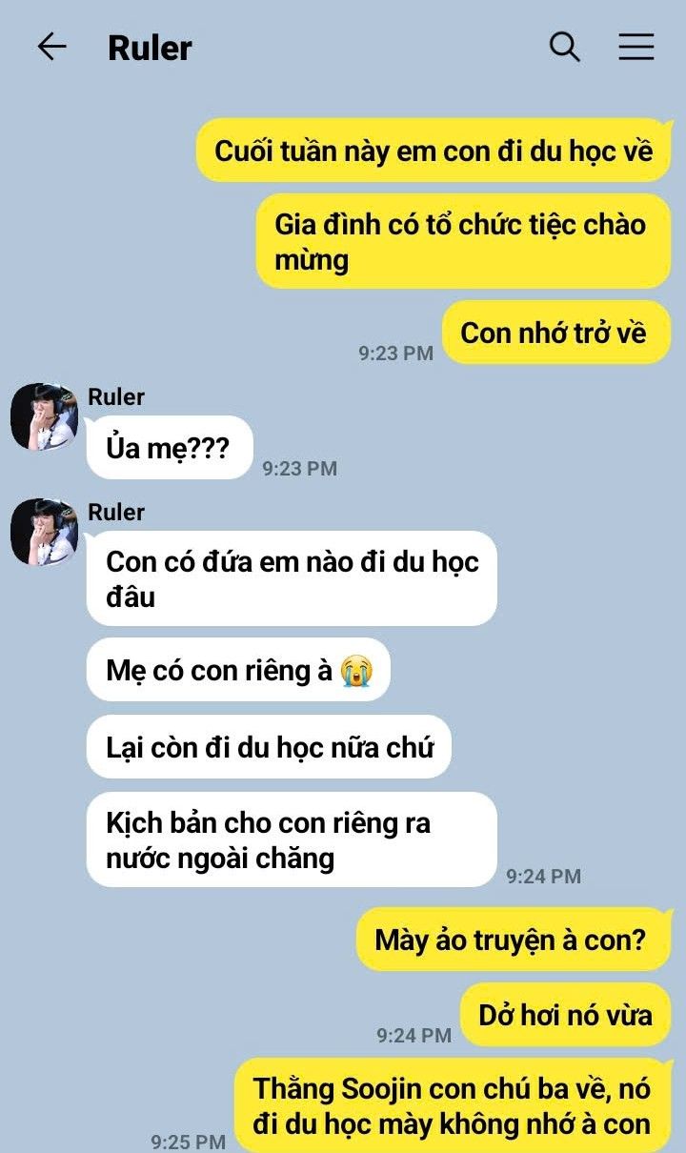Select the "Con nhớ trở về" bubble
Screen dimensions: 686x1153
pos(556,333)
